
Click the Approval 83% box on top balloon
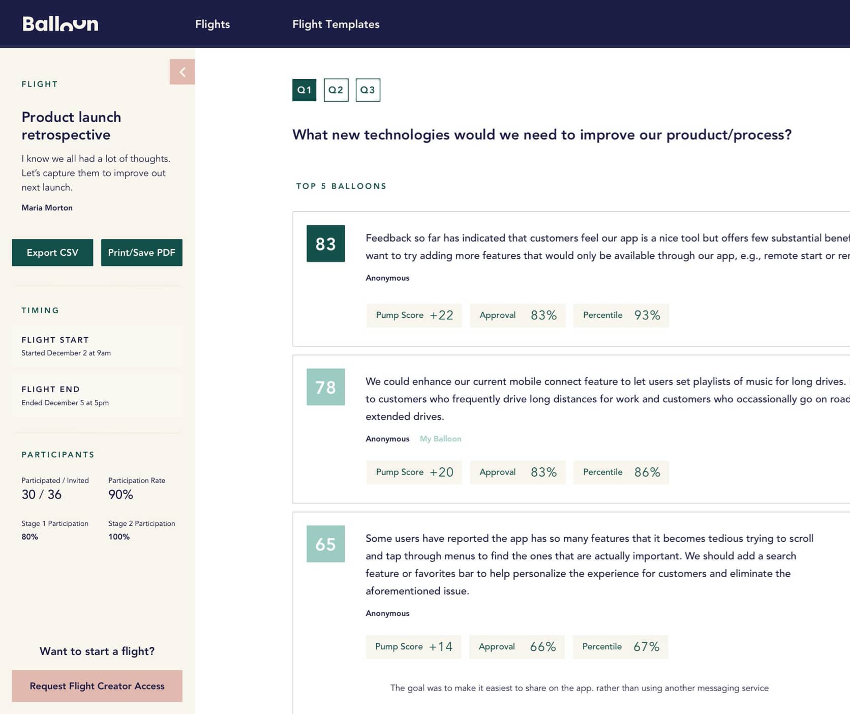[518, 315]
